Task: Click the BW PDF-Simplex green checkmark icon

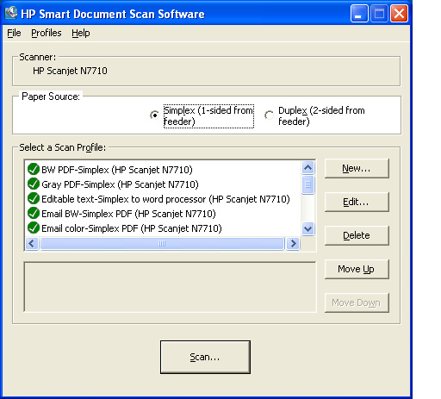Action: (34, 169)
